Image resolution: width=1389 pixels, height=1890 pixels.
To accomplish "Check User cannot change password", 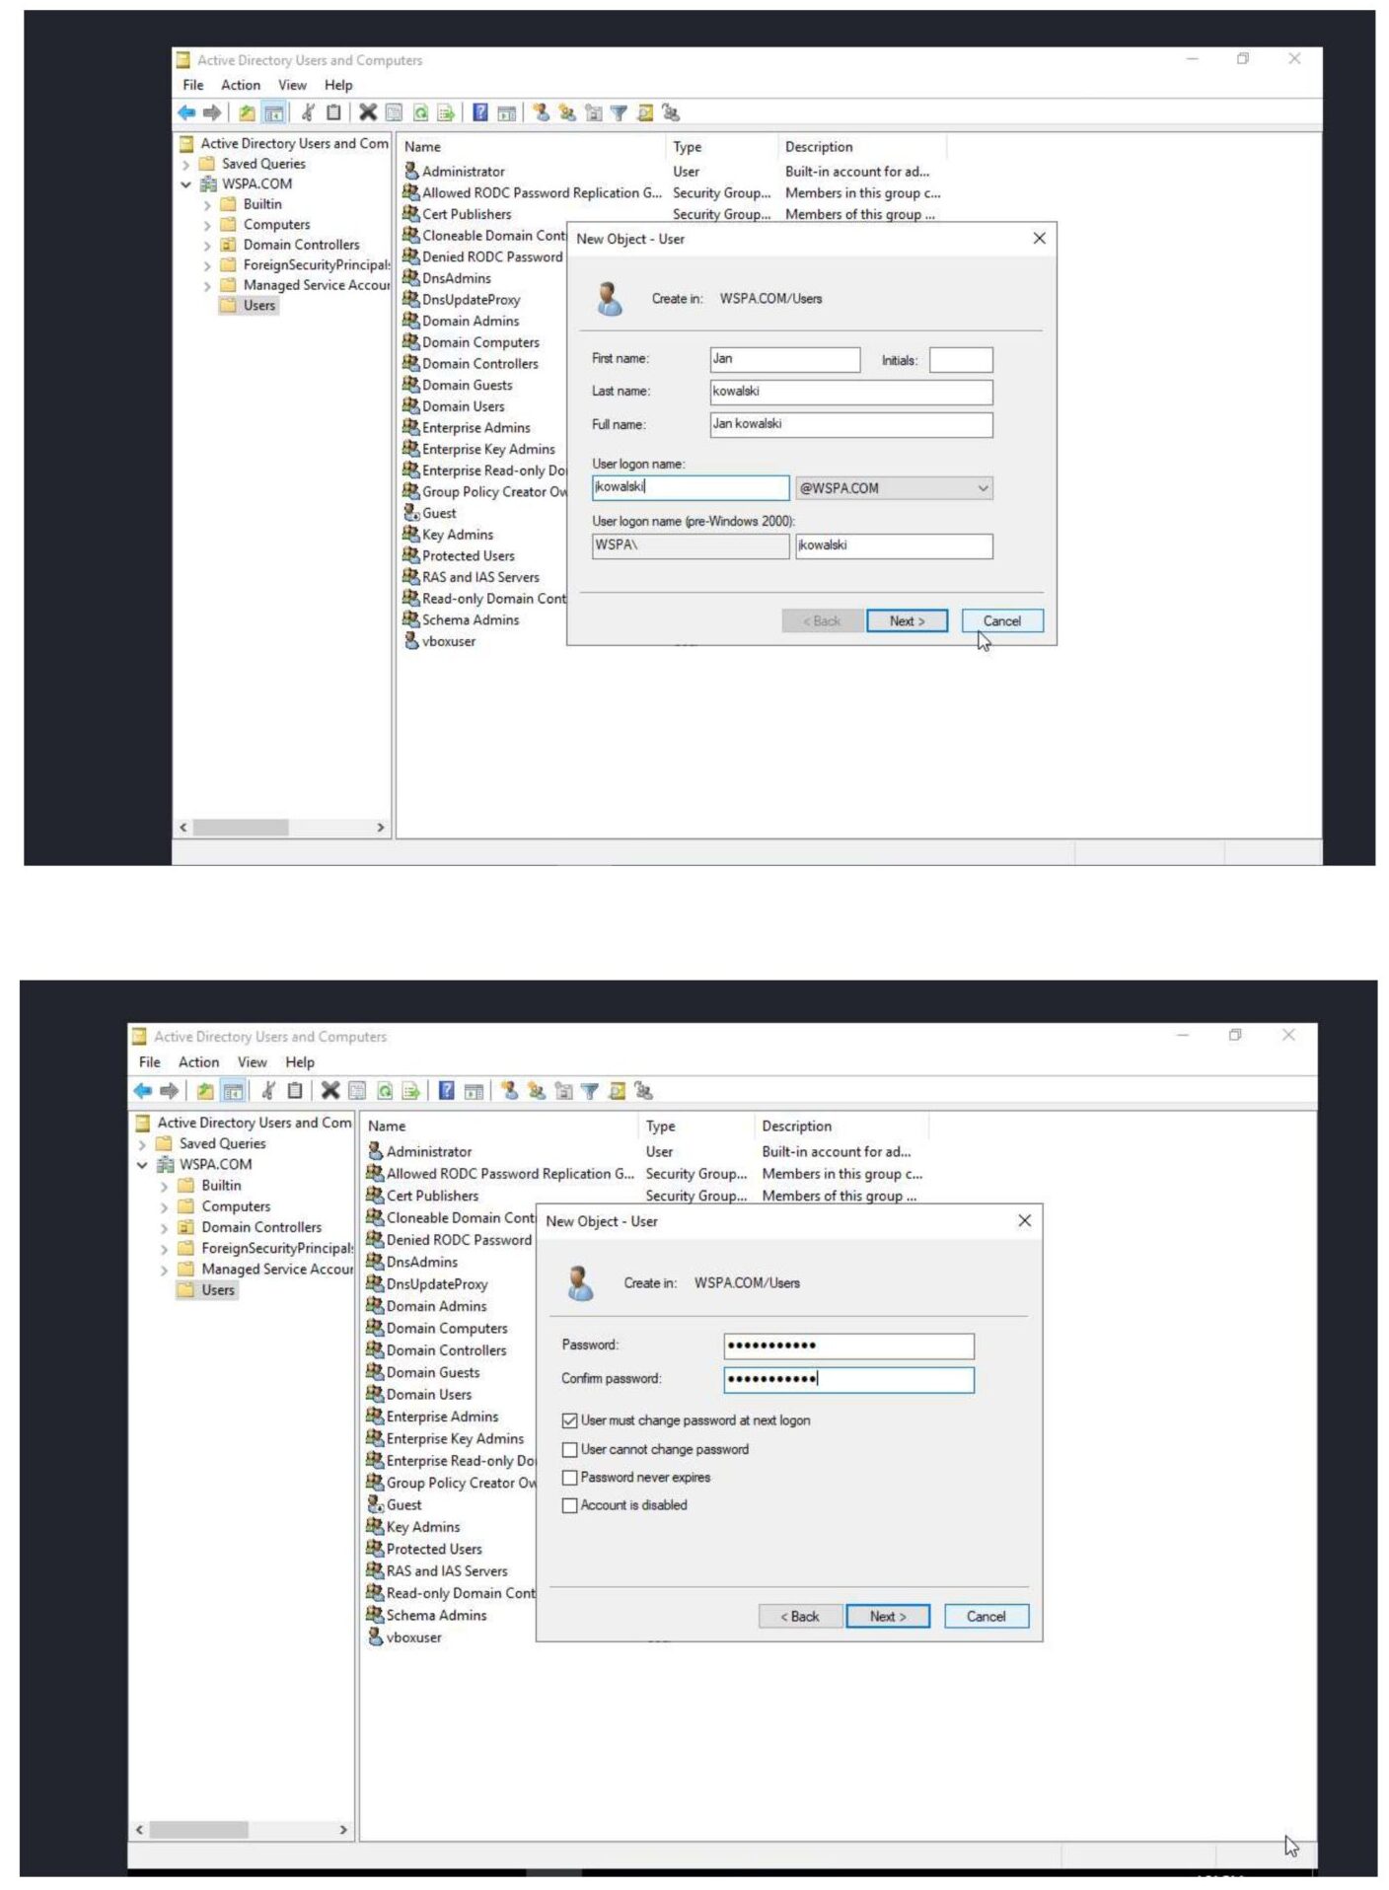I will click(x=569, y=1449).
